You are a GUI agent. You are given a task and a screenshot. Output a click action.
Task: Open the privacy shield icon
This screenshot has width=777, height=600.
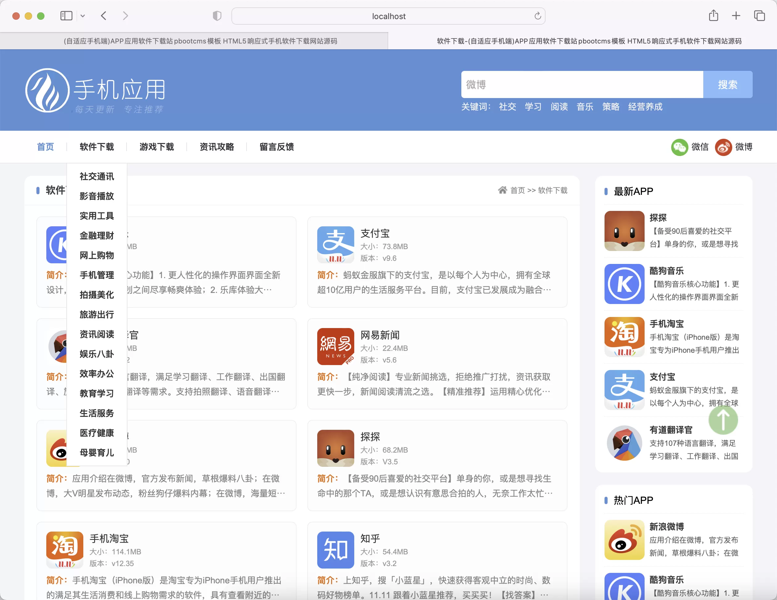point(217,16)
